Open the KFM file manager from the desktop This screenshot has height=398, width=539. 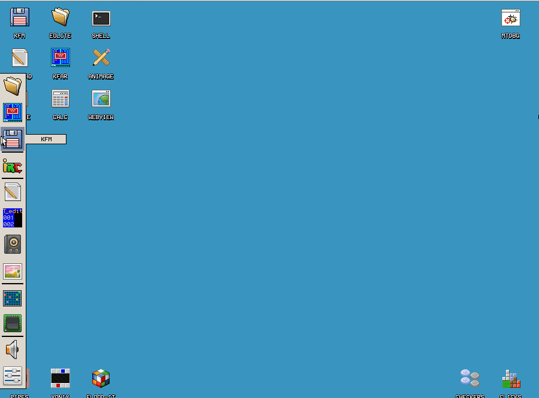coord(20,17)
